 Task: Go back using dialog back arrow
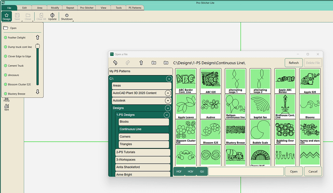click(115, 63)
